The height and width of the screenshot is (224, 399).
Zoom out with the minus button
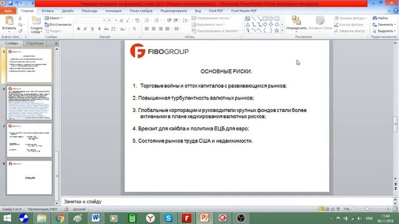point(354,209)
